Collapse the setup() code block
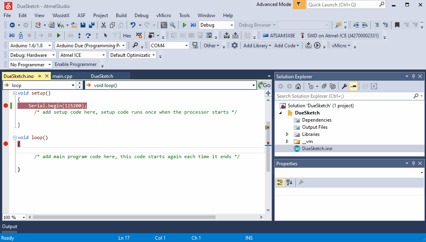This screenshot has width=426, height=242. (x=15, y=93)
